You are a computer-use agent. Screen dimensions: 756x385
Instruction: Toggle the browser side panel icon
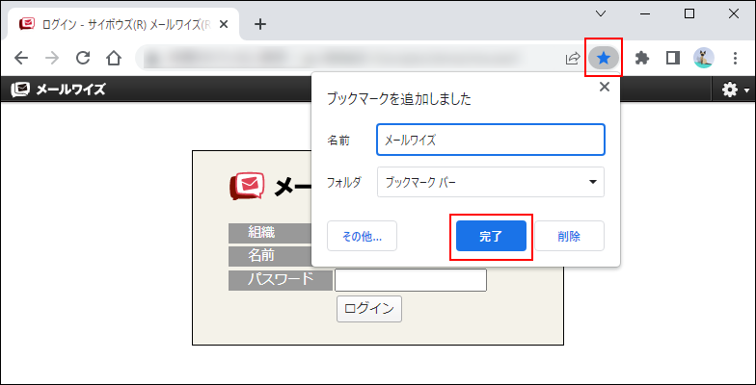coord(673,58)
